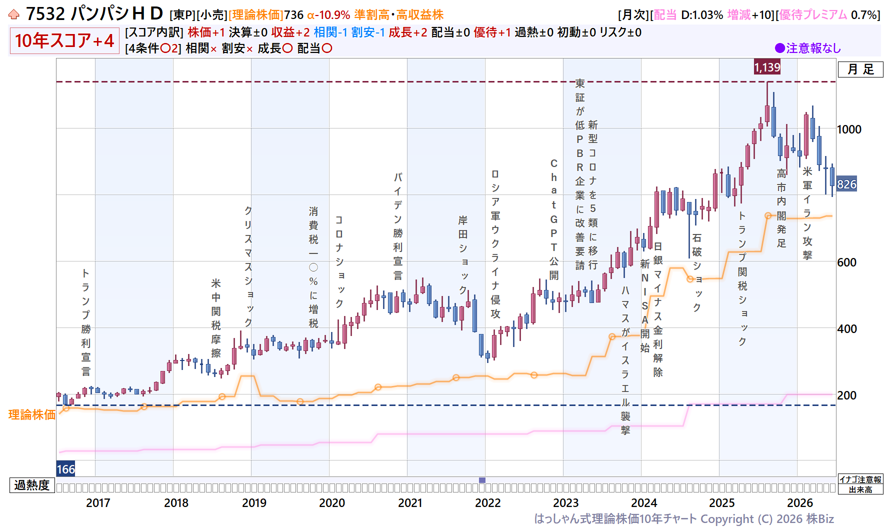Click the イナゴ注意報 label
Viewport: 890px width, 527px height.
(860, 479)
